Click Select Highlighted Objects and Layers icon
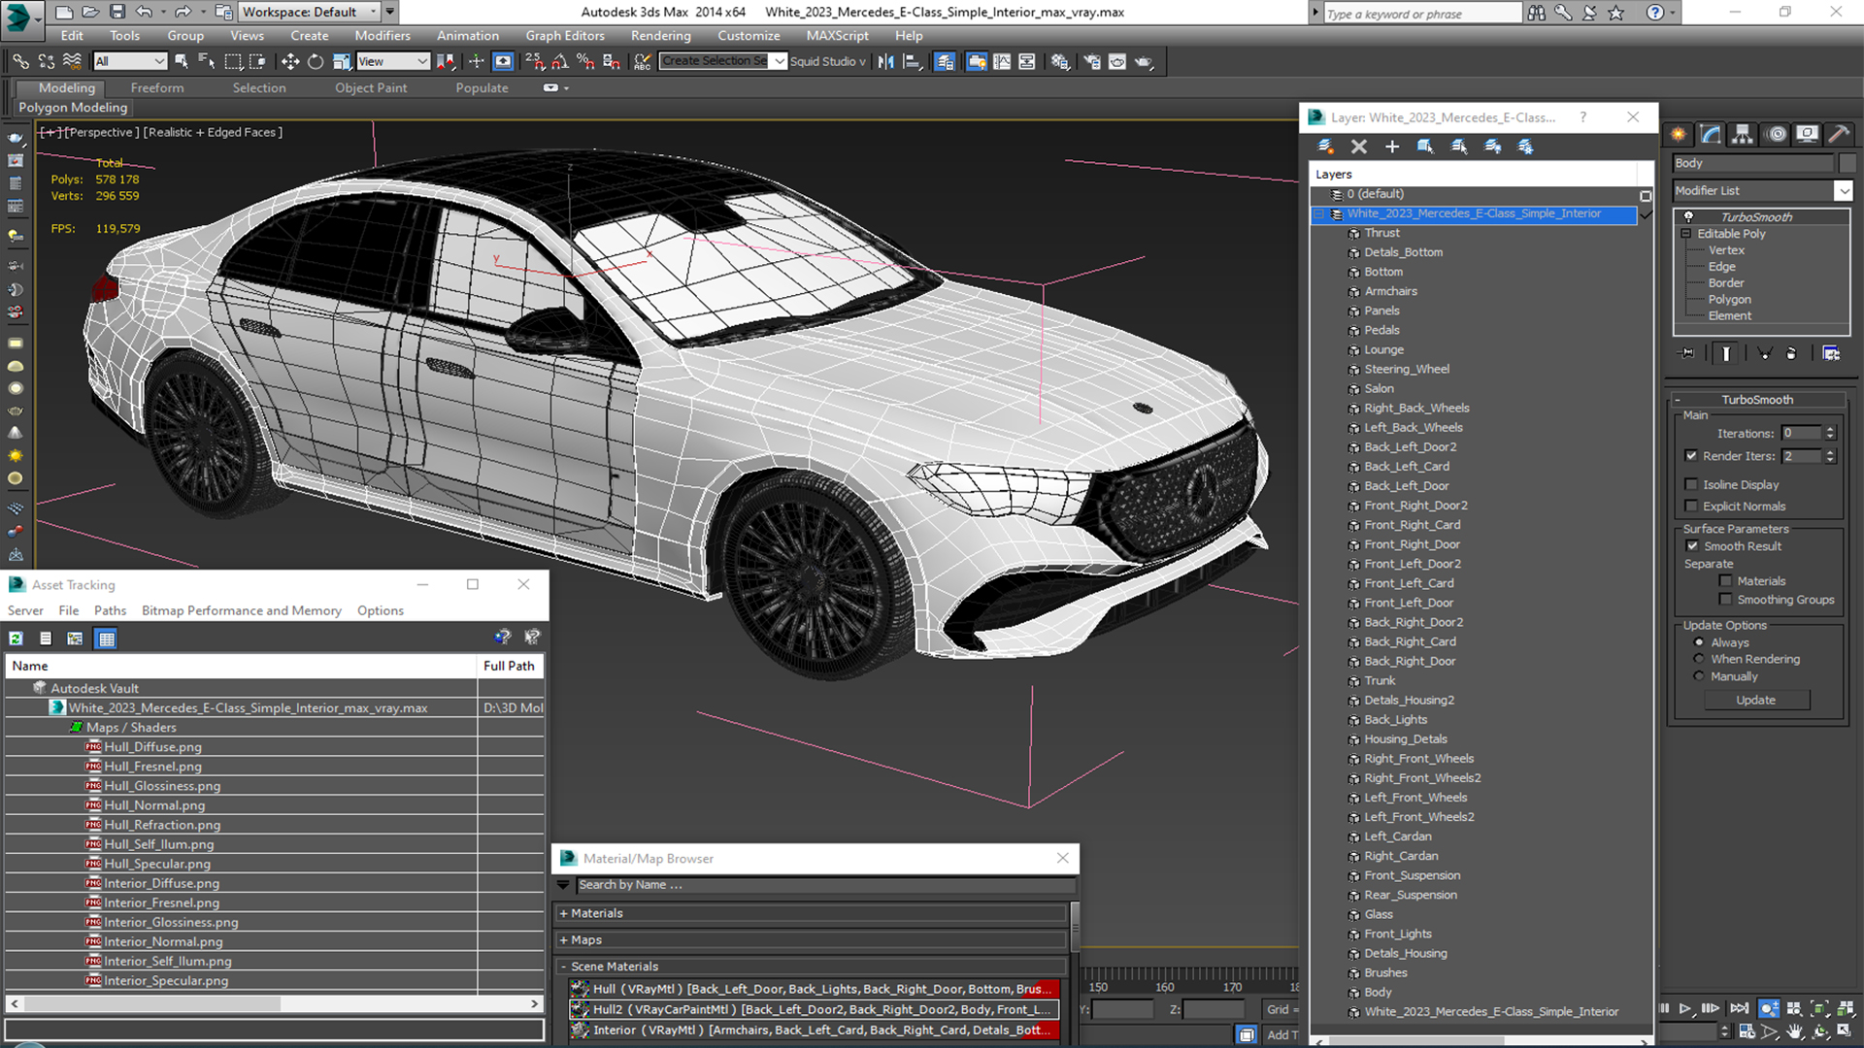 (1425, 147)
